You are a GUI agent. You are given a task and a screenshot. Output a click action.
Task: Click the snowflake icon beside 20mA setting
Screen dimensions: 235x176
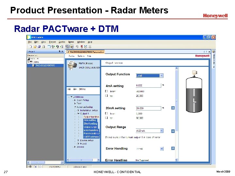(173, 108)
